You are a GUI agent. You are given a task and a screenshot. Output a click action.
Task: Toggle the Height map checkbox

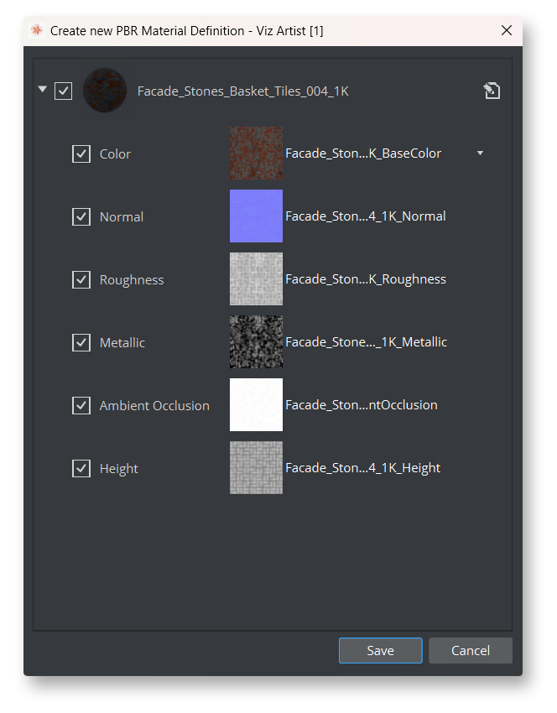click(81, 468)
